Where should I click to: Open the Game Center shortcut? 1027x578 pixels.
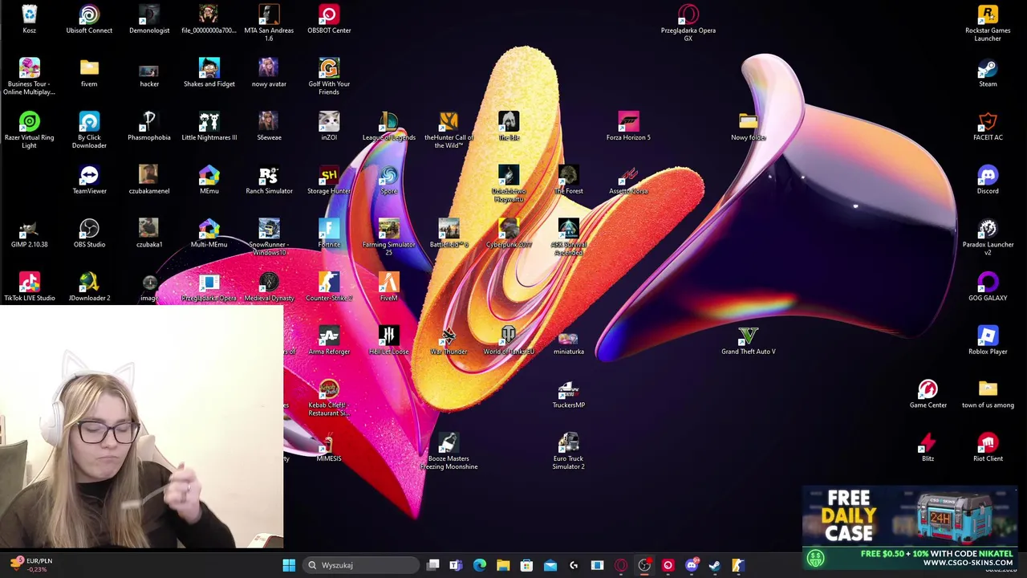tap(928, 394)
